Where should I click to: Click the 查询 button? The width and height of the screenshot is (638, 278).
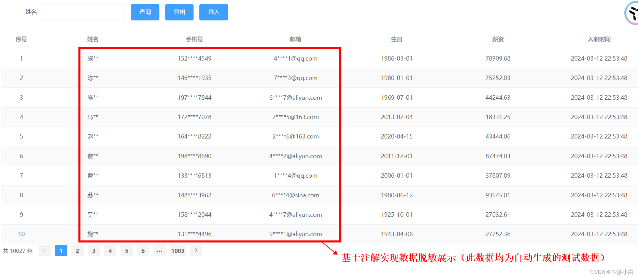(x=145, y=12)
